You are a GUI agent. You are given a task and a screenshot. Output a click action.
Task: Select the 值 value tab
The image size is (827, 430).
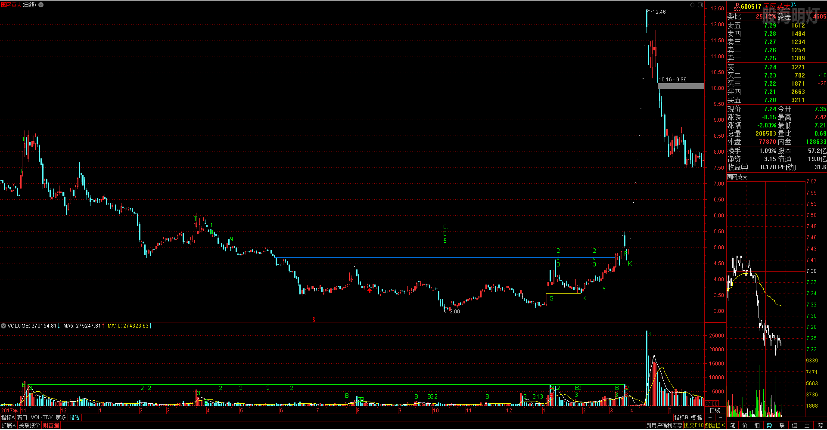tap(795, 425)
